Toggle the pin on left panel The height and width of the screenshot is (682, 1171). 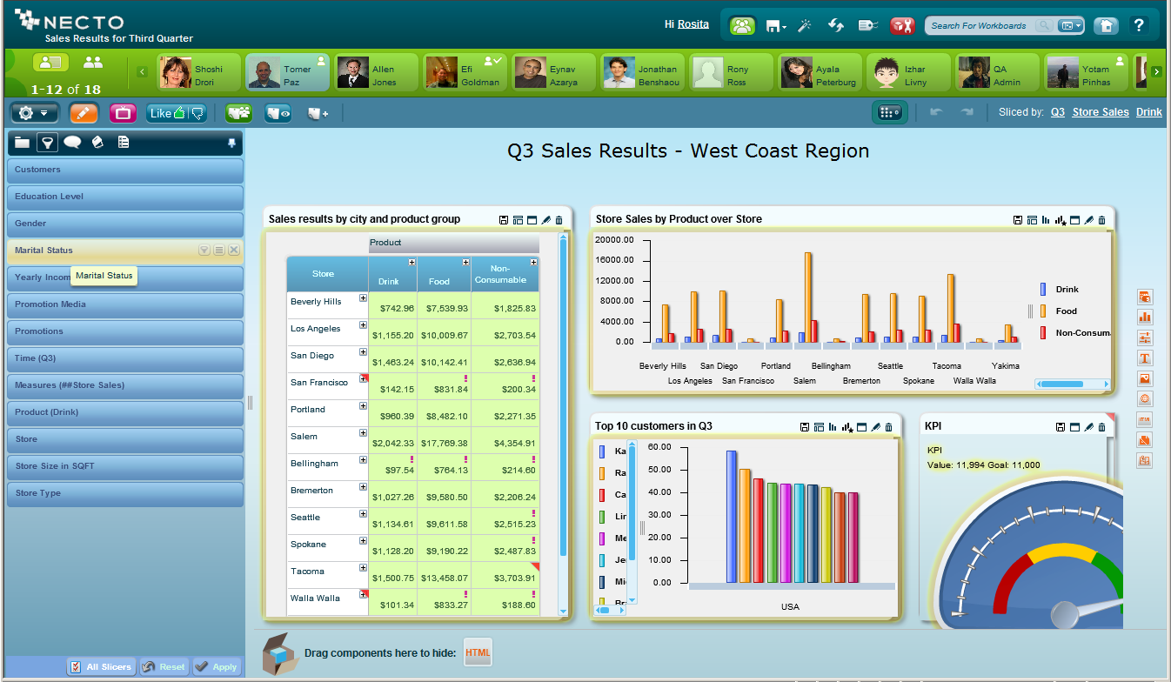(x=231, y=142)
